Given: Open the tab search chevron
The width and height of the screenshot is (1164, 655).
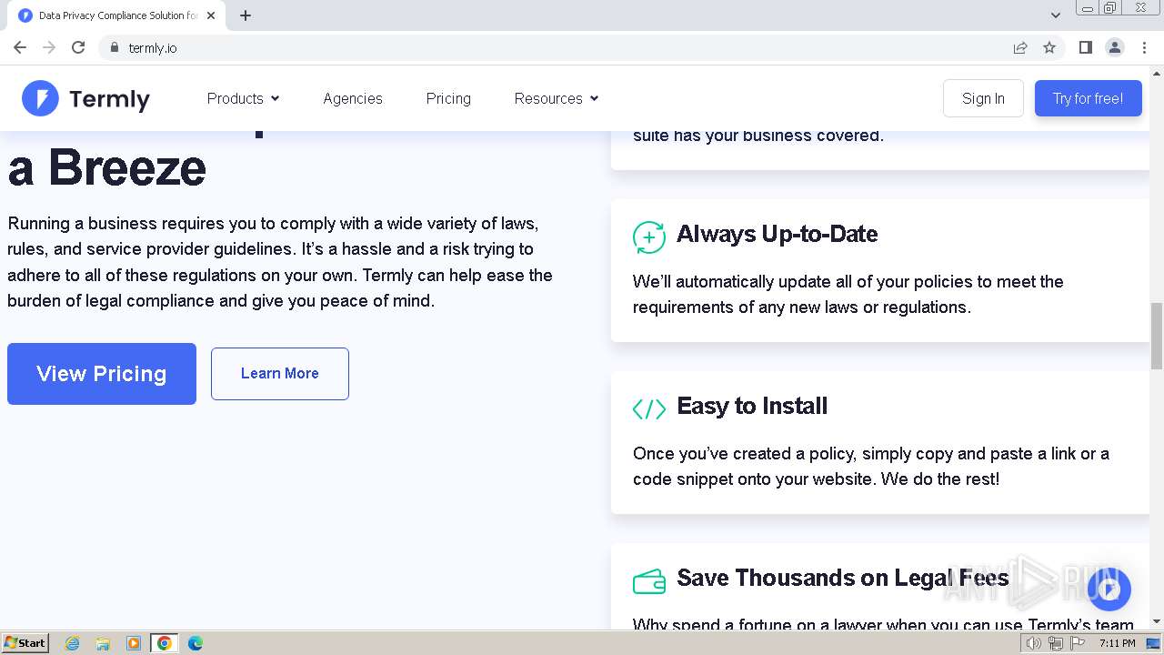Looking at the screenshot, I should pyautogui.click(x=1056, y=15).
